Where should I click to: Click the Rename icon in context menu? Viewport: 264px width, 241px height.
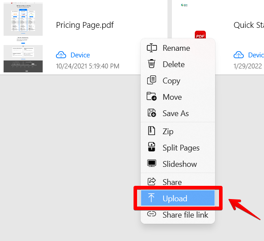pos(152,48)
